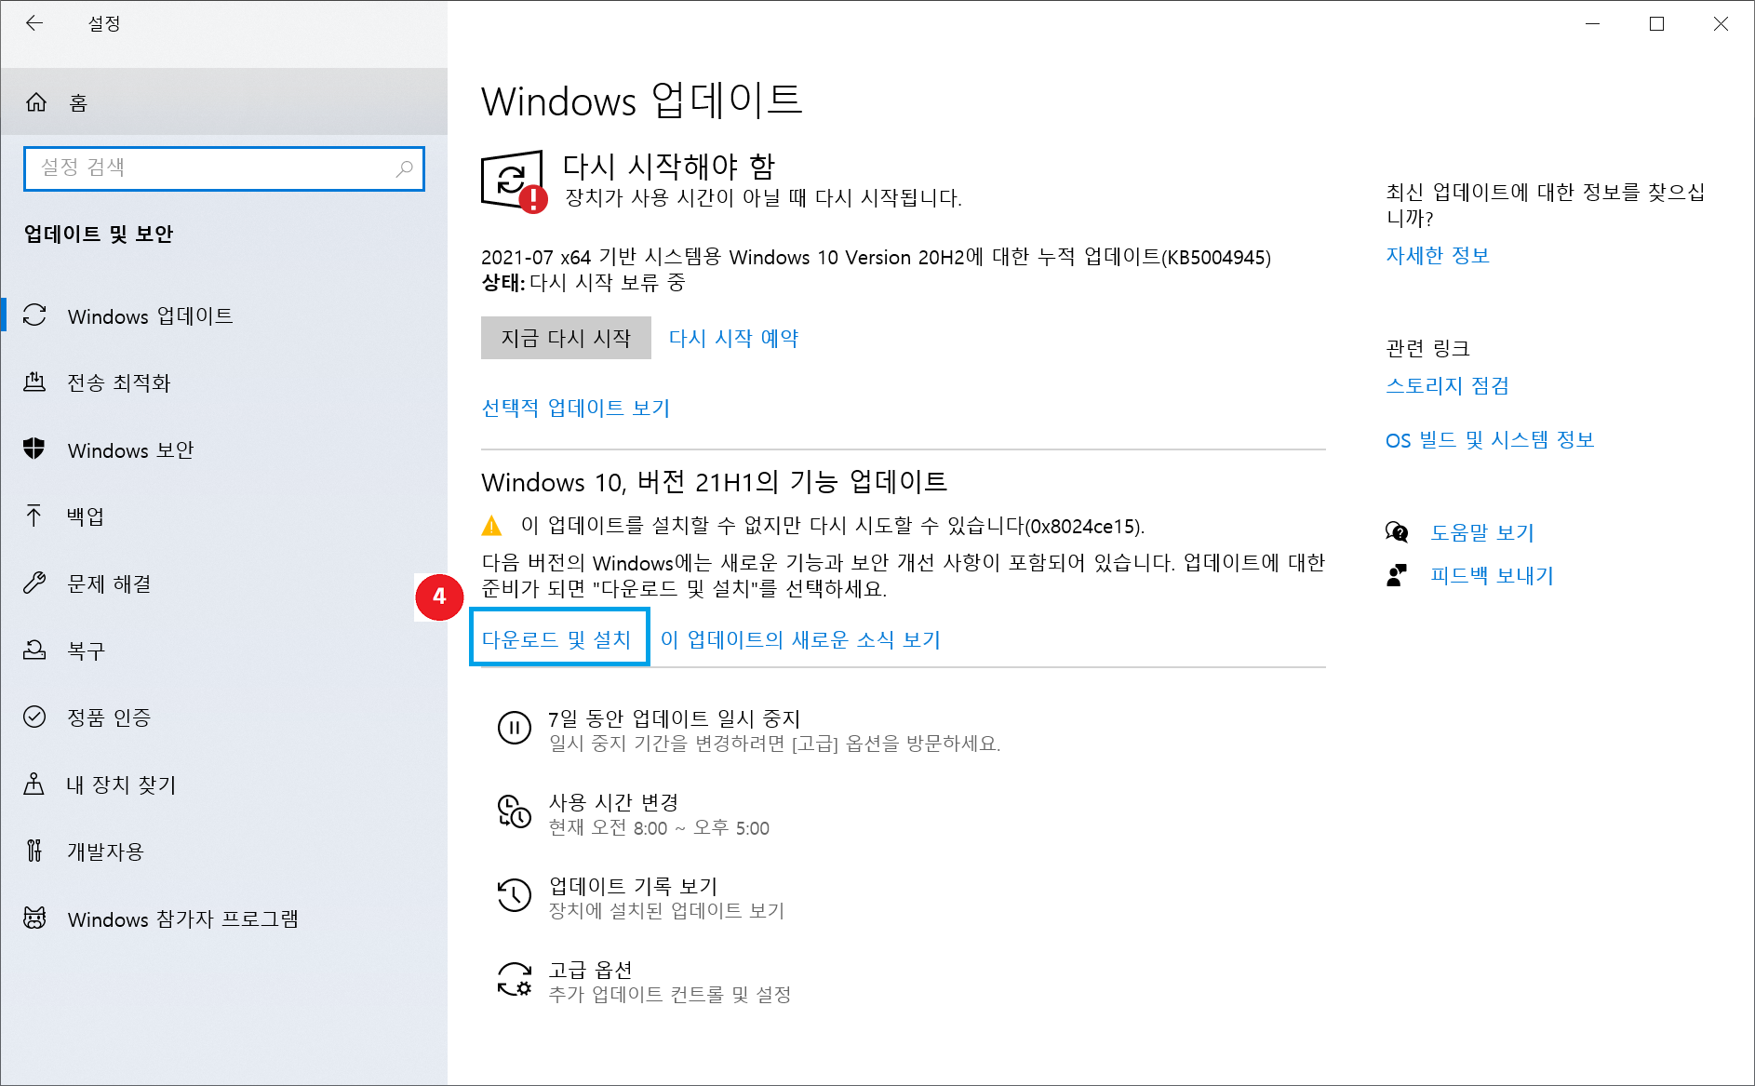Click the gear-sync icon for 고급 옵션

click(x=514, y=980)
